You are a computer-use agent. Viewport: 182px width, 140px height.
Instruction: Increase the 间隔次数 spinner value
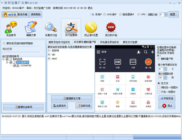coord(166,14)
